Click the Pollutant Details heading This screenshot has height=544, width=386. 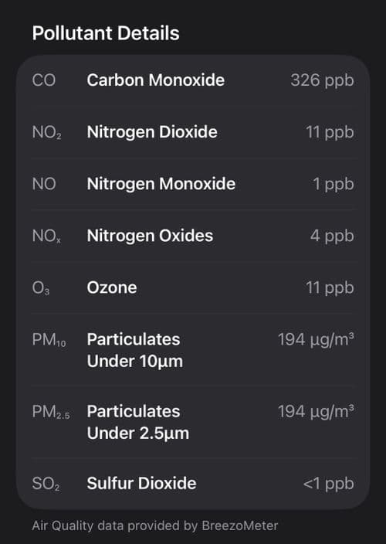pyautogui.click(x=106, y=33)
